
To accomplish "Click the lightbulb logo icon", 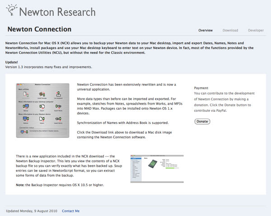I will click(12, 10).
